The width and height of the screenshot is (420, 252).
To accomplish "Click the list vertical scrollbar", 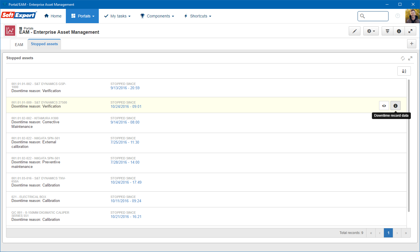I will pos(409,146).
